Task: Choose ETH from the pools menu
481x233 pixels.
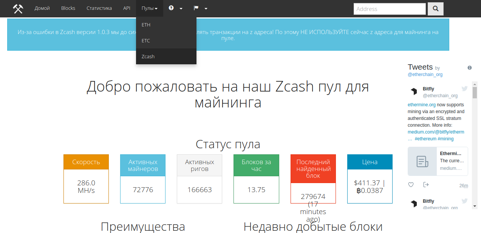Action: 166,25
